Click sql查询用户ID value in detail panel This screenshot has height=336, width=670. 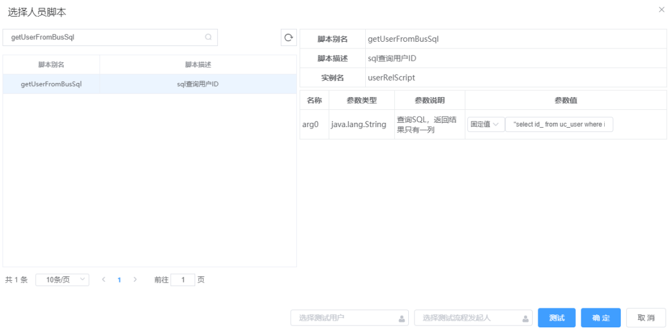point(392,58)
